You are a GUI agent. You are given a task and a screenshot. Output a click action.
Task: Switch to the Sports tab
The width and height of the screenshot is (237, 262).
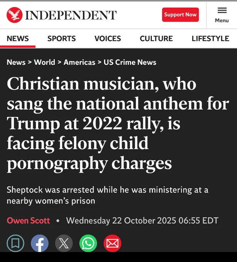(x=62, y=39)
